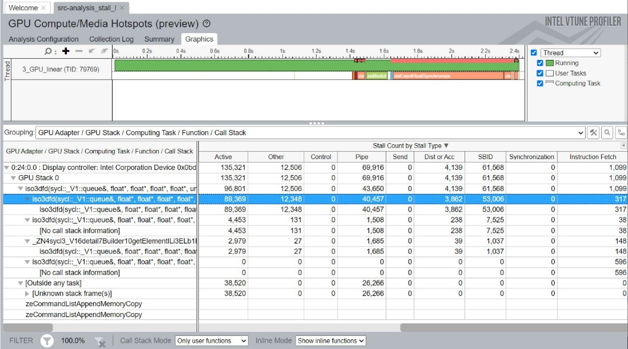Click the timeline zoom-in plus icon
Image resolution: width=628 pixels, height=349 pixels.
point(66,51)
